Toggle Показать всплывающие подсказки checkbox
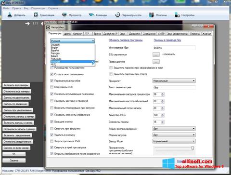Viewport: 231px width, 175px height. tap(51, 94)
